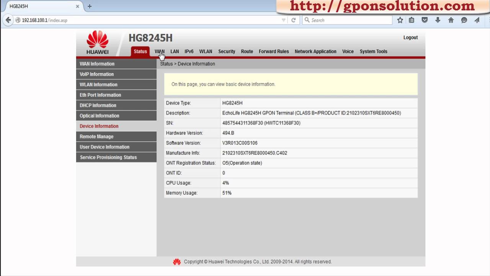Click the Software Version value V3R013C00S106

[240, 143]
